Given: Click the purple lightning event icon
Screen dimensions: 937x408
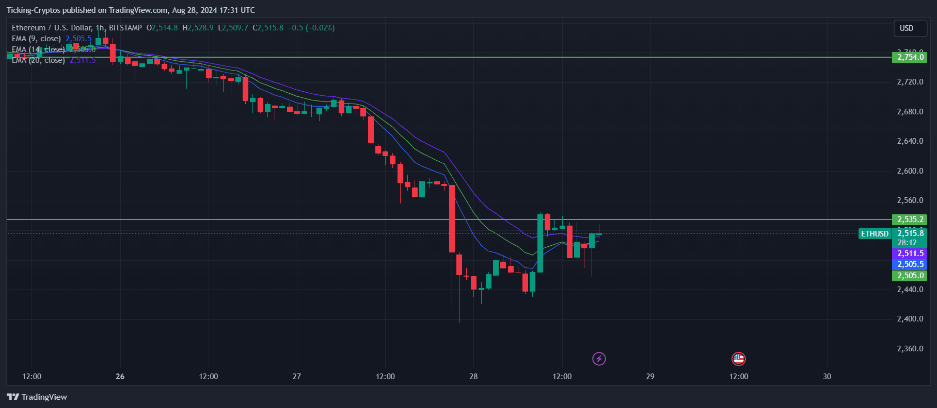Looking at the screenshot, I should [x=599, y=359].
